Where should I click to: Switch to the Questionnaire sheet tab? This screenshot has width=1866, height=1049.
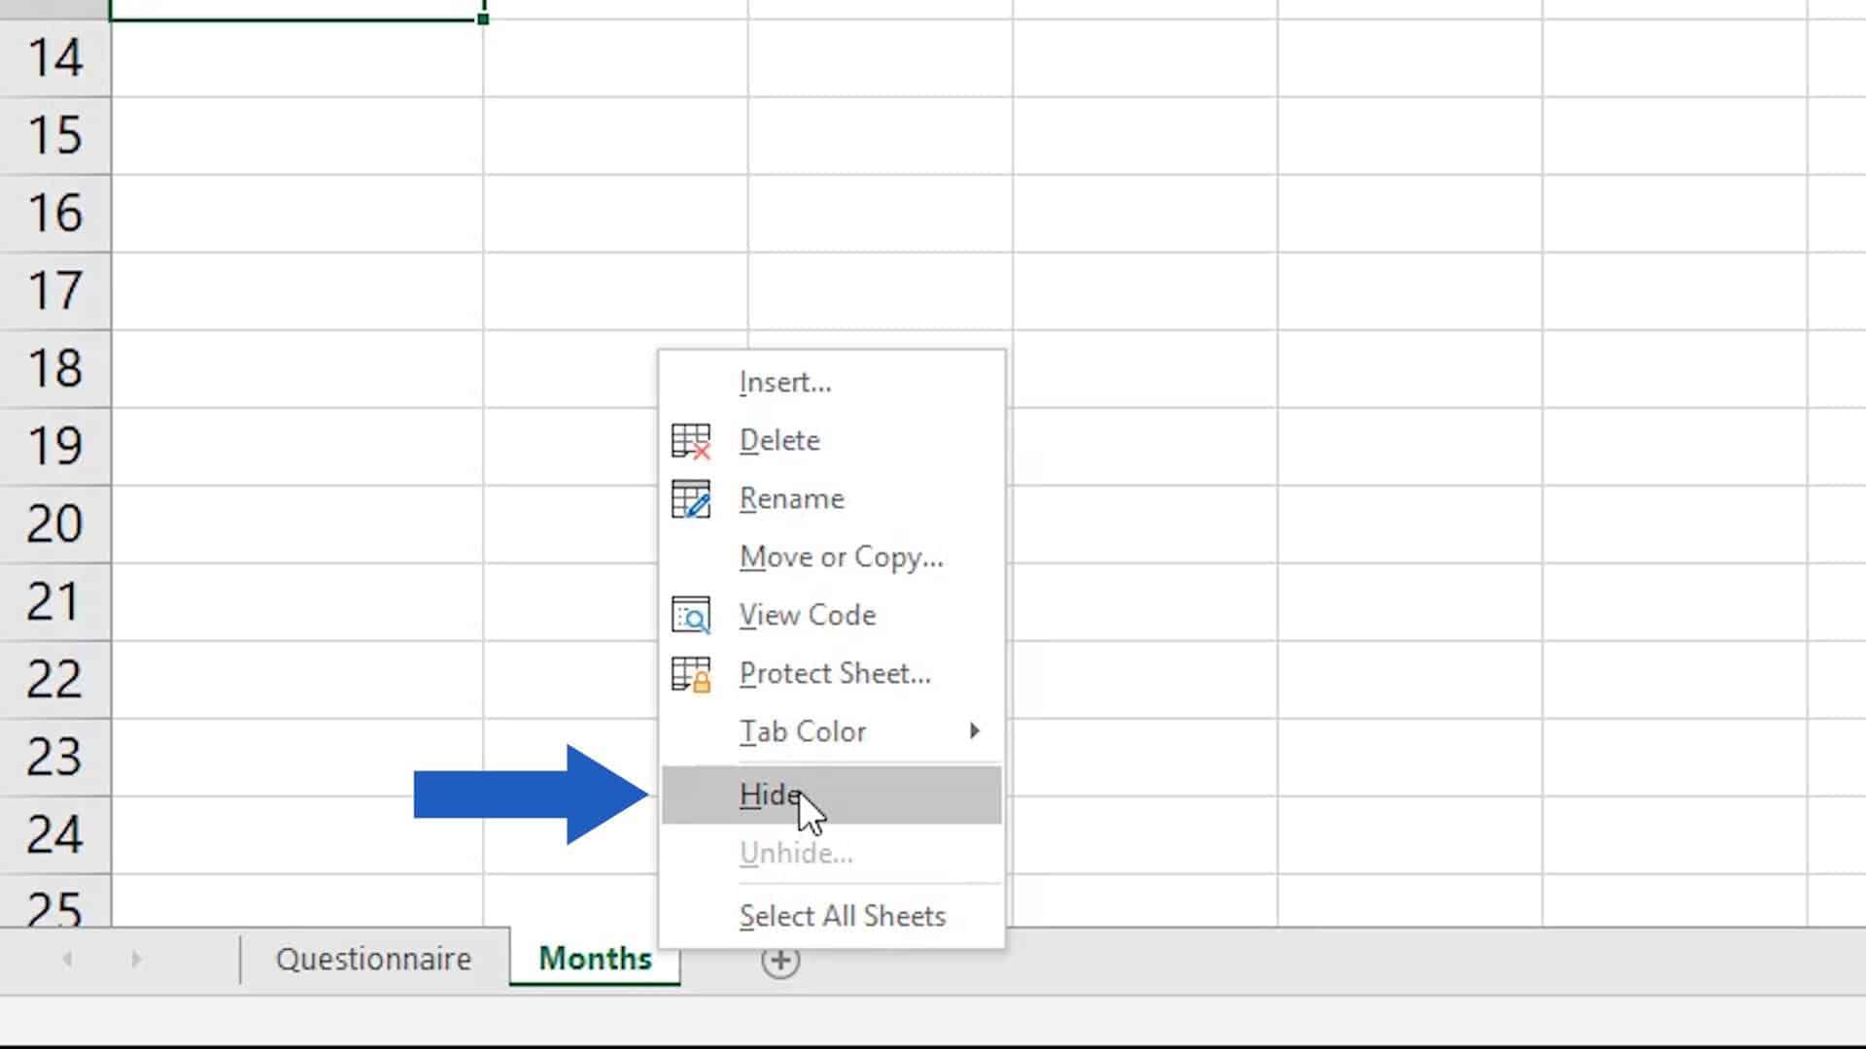[373, 960]
